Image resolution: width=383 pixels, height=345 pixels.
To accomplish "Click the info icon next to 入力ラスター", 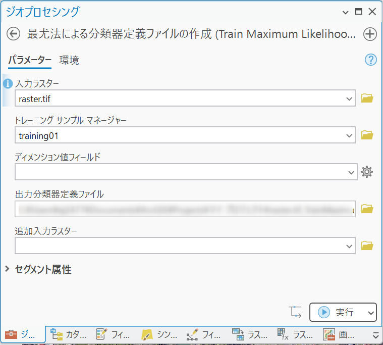I will click(x=8, y=83).
